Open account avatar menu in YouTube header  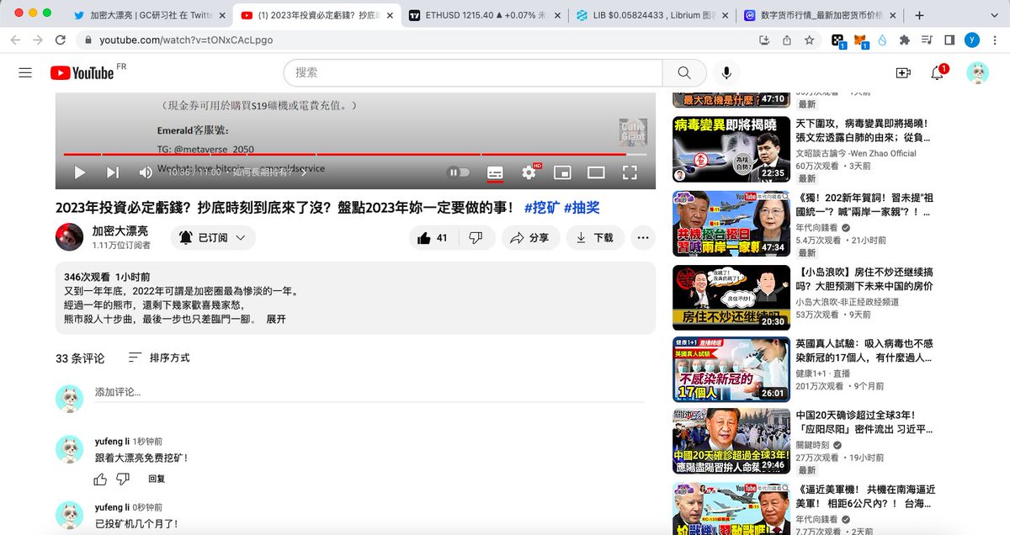[x=977, y=73]
